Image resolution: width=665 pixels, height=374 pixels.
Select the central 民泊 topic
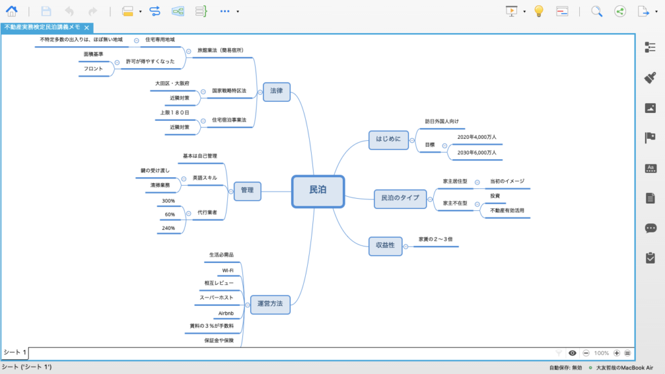click(318, 192)
